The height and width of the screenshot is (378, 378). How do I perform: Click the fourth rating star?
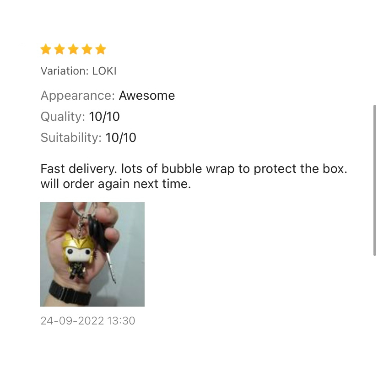click(x=87, y=49)
